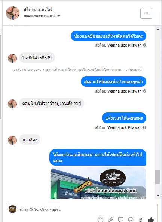Image resolution: width=162 pixels, height=222 pixels.
Task: Click the shopping bag icon in reply bar
Action: click(x=100, y=219)
